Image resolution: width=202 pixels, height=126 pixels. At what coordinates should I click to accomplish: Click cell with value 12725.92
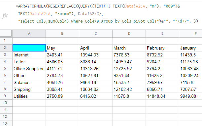(x=129, y=69)
